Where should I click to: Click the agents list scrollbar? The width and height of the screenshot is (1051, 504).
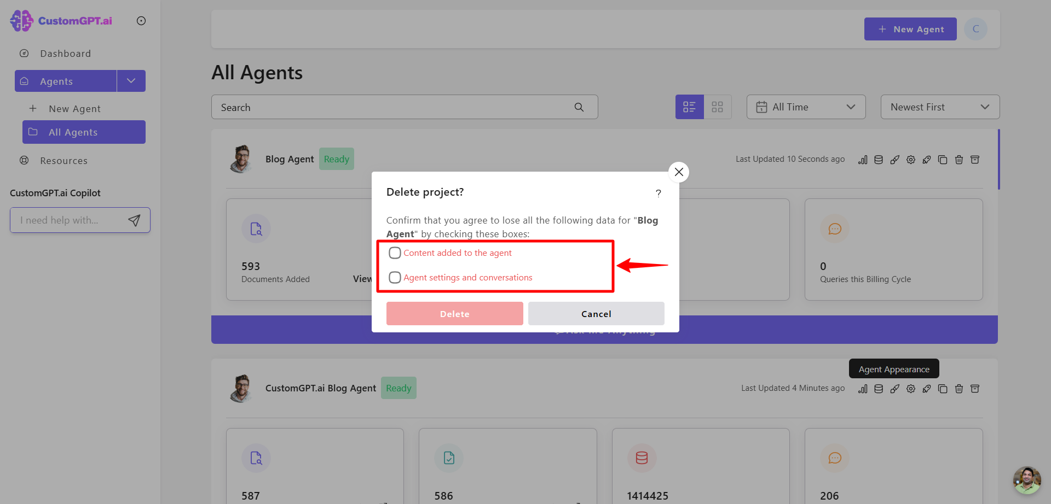coord(998,159)
